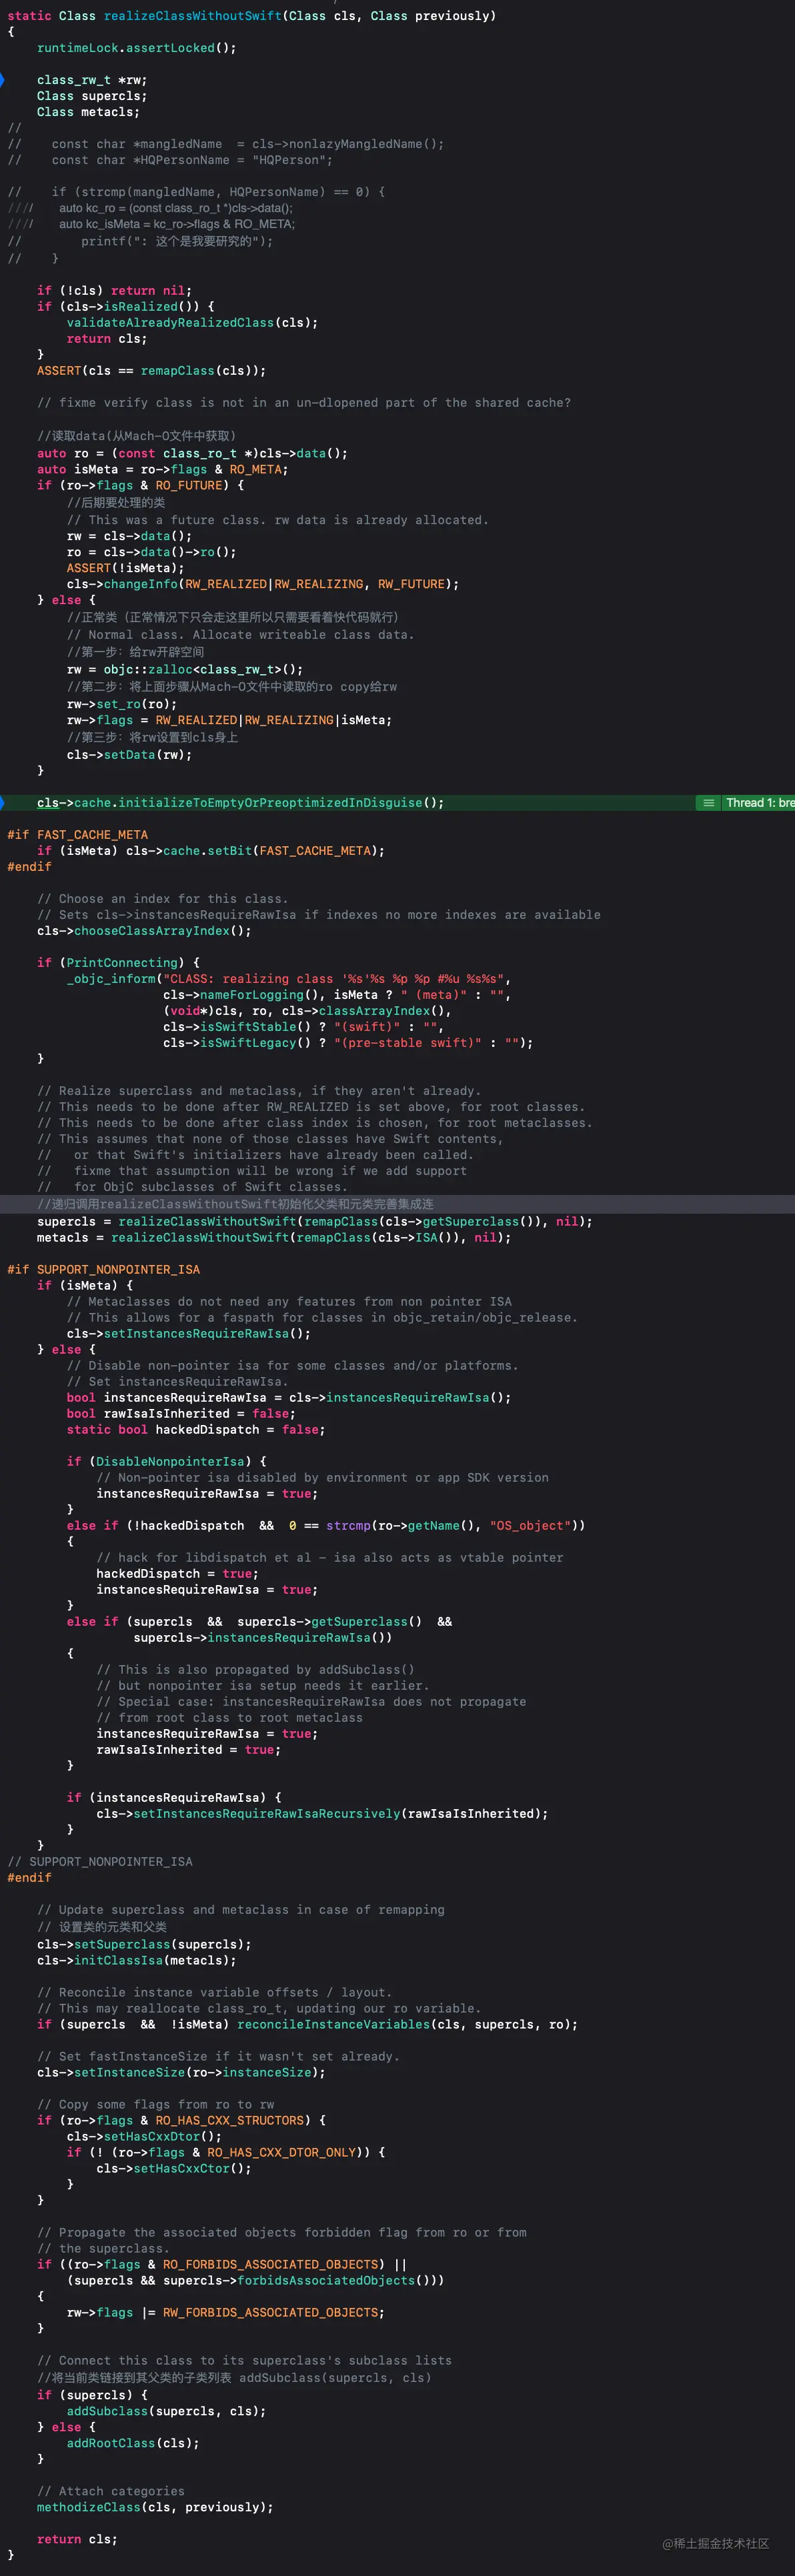The width and height of the screenshot is (795, 2576).
Task: Click cls->setInstanceSize(ro->instanceSize) call
Action: click(x=181, y=2073)
